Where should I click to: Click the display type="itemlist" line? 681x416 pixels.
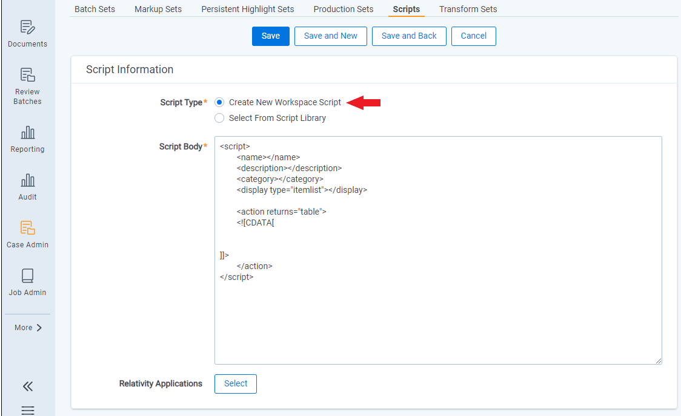pos(302,190)
